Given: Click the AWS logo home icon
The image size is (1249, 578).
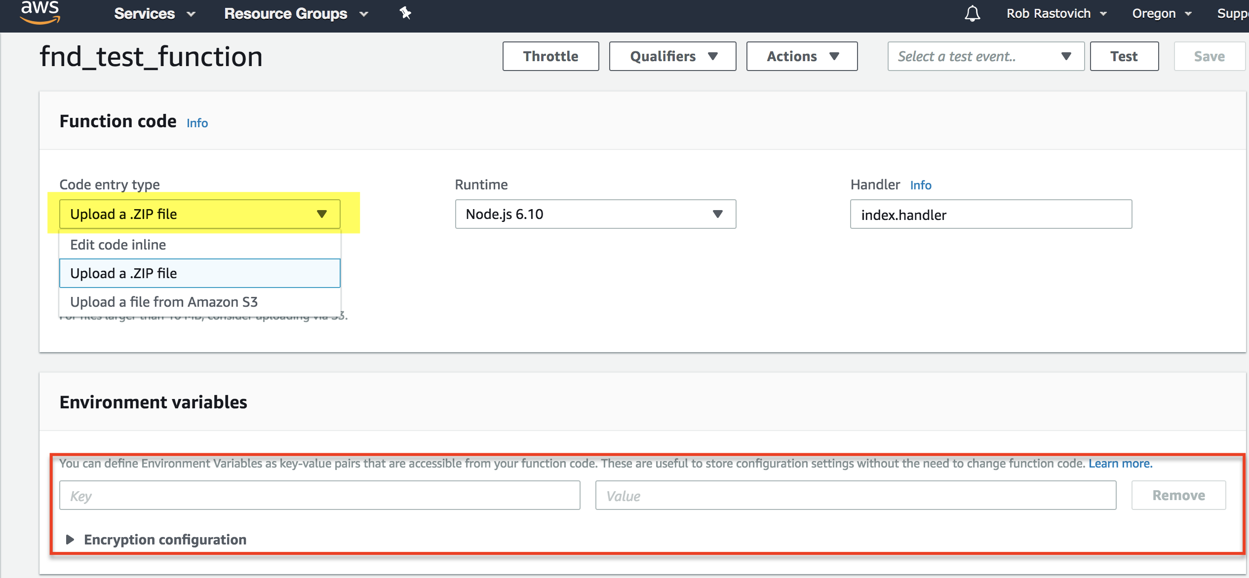Looking at the screenshot, I should (x=40, y=12).
